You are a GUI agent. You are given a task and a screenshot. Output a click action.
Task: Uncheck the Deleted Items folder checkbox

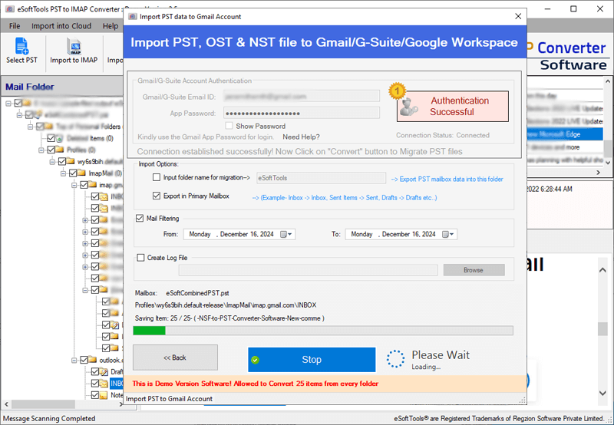click(x=51, y=138)
